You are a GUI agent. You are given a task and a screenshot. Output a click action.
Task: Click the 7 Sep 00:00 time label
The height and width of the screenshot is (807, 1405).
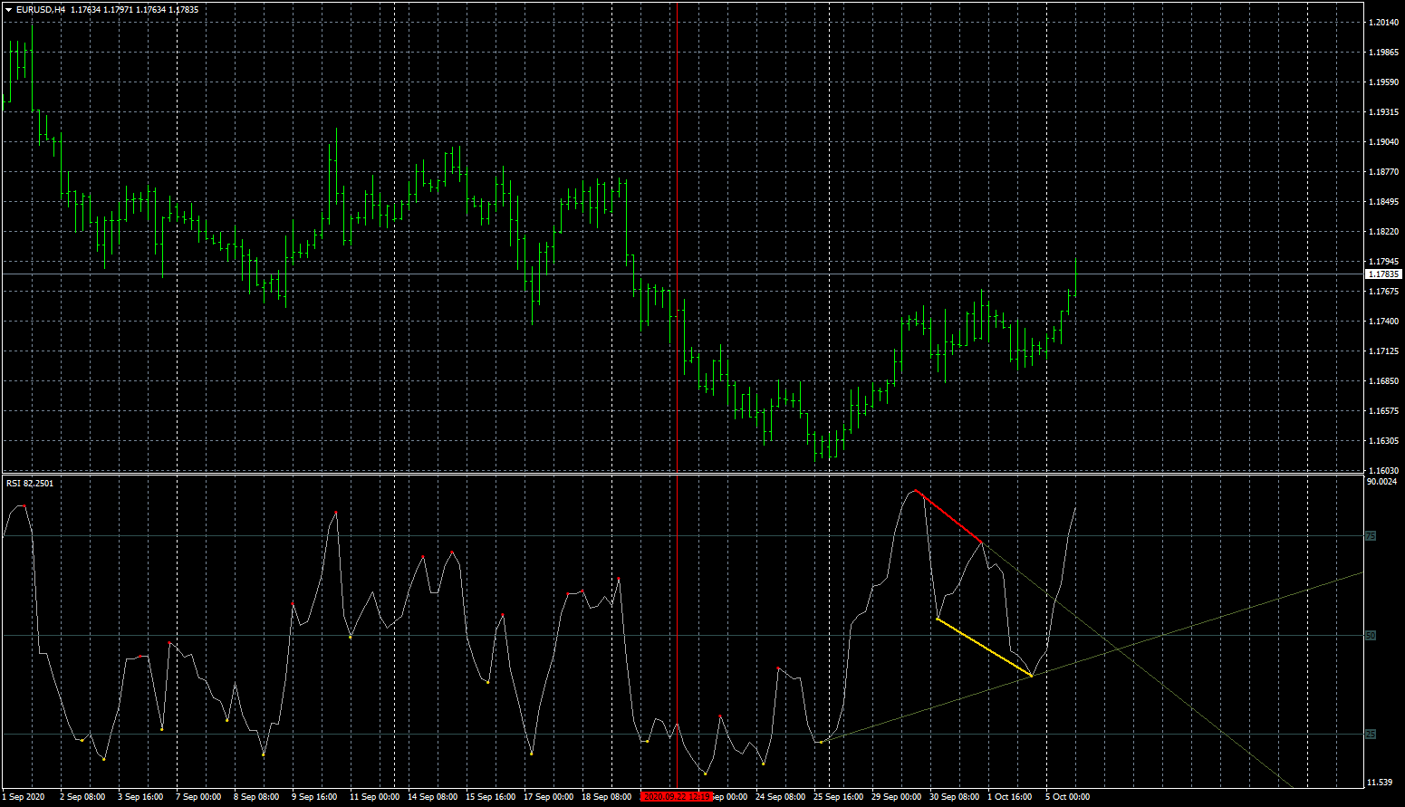198,797
